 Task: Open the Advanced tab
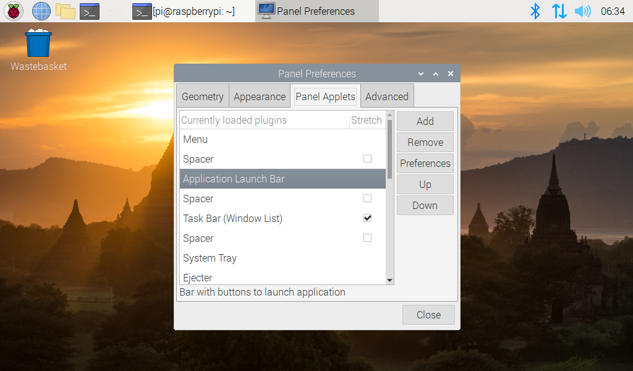point(386,96)
